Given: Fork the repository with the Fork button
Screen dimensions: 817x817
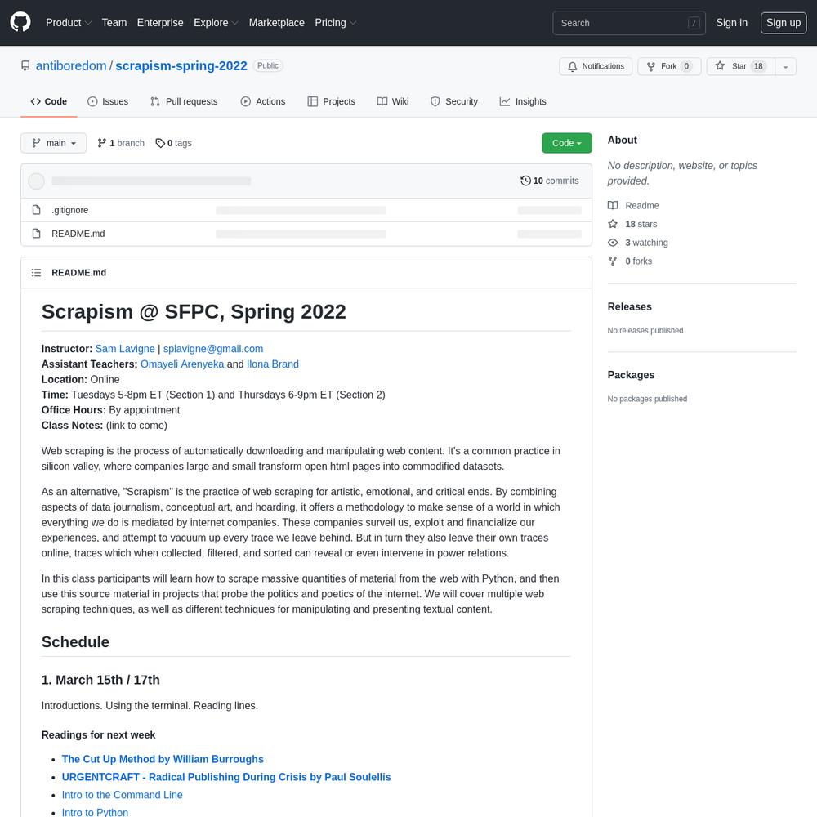Looking at the screenshot, I should click(669, 66).
